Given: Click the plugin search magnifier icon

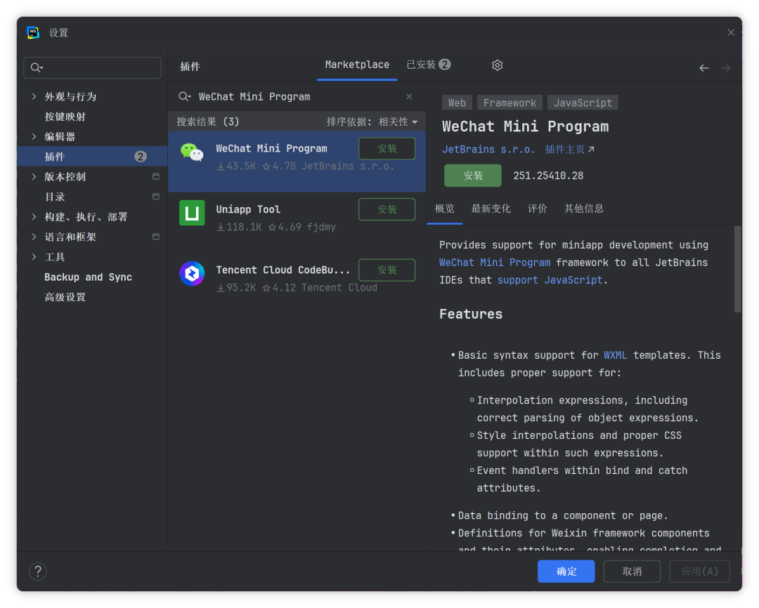Looking at the screenshot, I should pyautogui.click(x=184, y=96).
